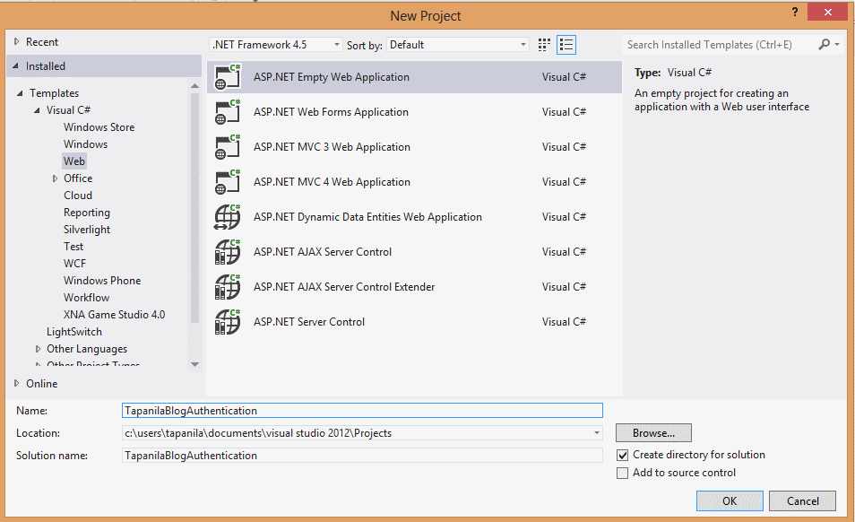The height and width of the screenshot is (522, 855).
Task: Open the search options dropdown arrow
Action: click(837, 44)
